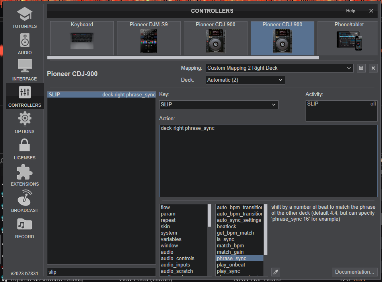Click the category list vertical scrollbar

[x=210, y=215]
